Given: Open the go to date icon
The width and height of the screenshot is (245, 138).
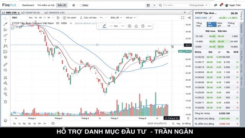Looking at the screenshot, I should [x=53, y=123].
